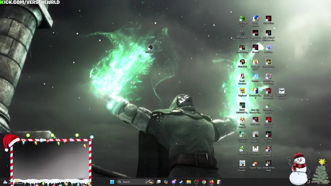Viewport: 331px width, 186px height.
Task: Switch to Firefox in the taskbar
Action: pyautogui.click(x=212, y=182)
